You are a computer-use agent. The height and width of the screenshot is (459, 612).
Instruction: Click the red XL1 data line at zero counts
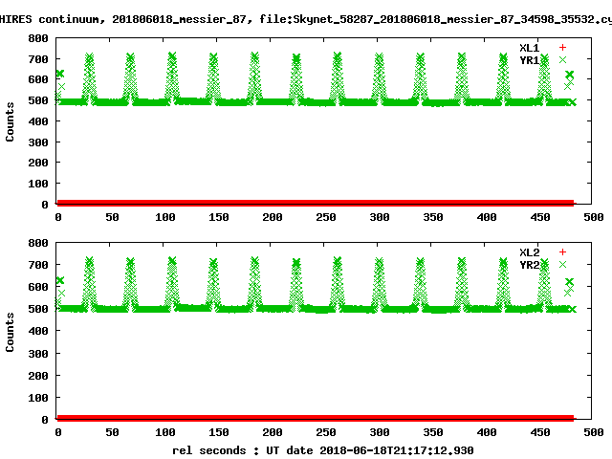point(316,203)
